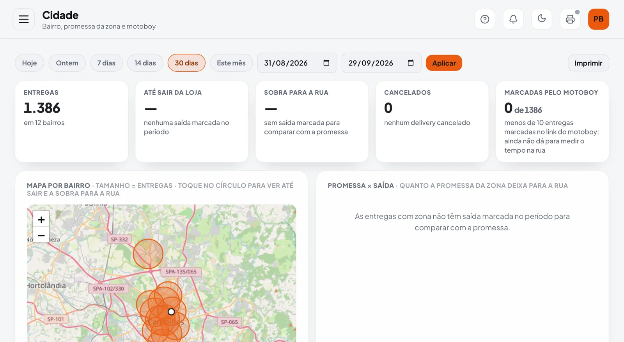Open calendar picker for end date 29/09/2026

tap(411, 63)
